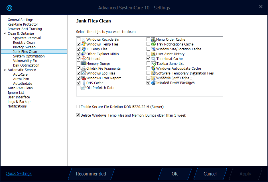Open Real-time Protector settings
268x182 pixels.
pyautogui.click(x=23, y=24)
